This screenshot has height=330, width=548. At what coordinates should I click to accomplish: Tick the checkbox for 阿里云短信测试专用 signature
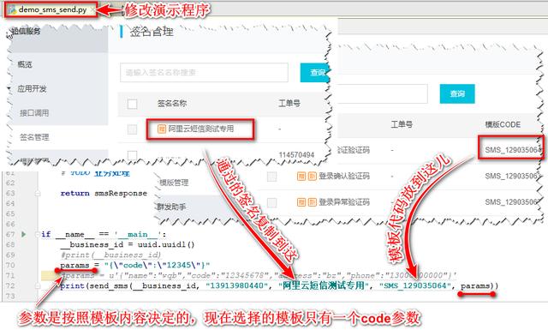coord(132,129)
